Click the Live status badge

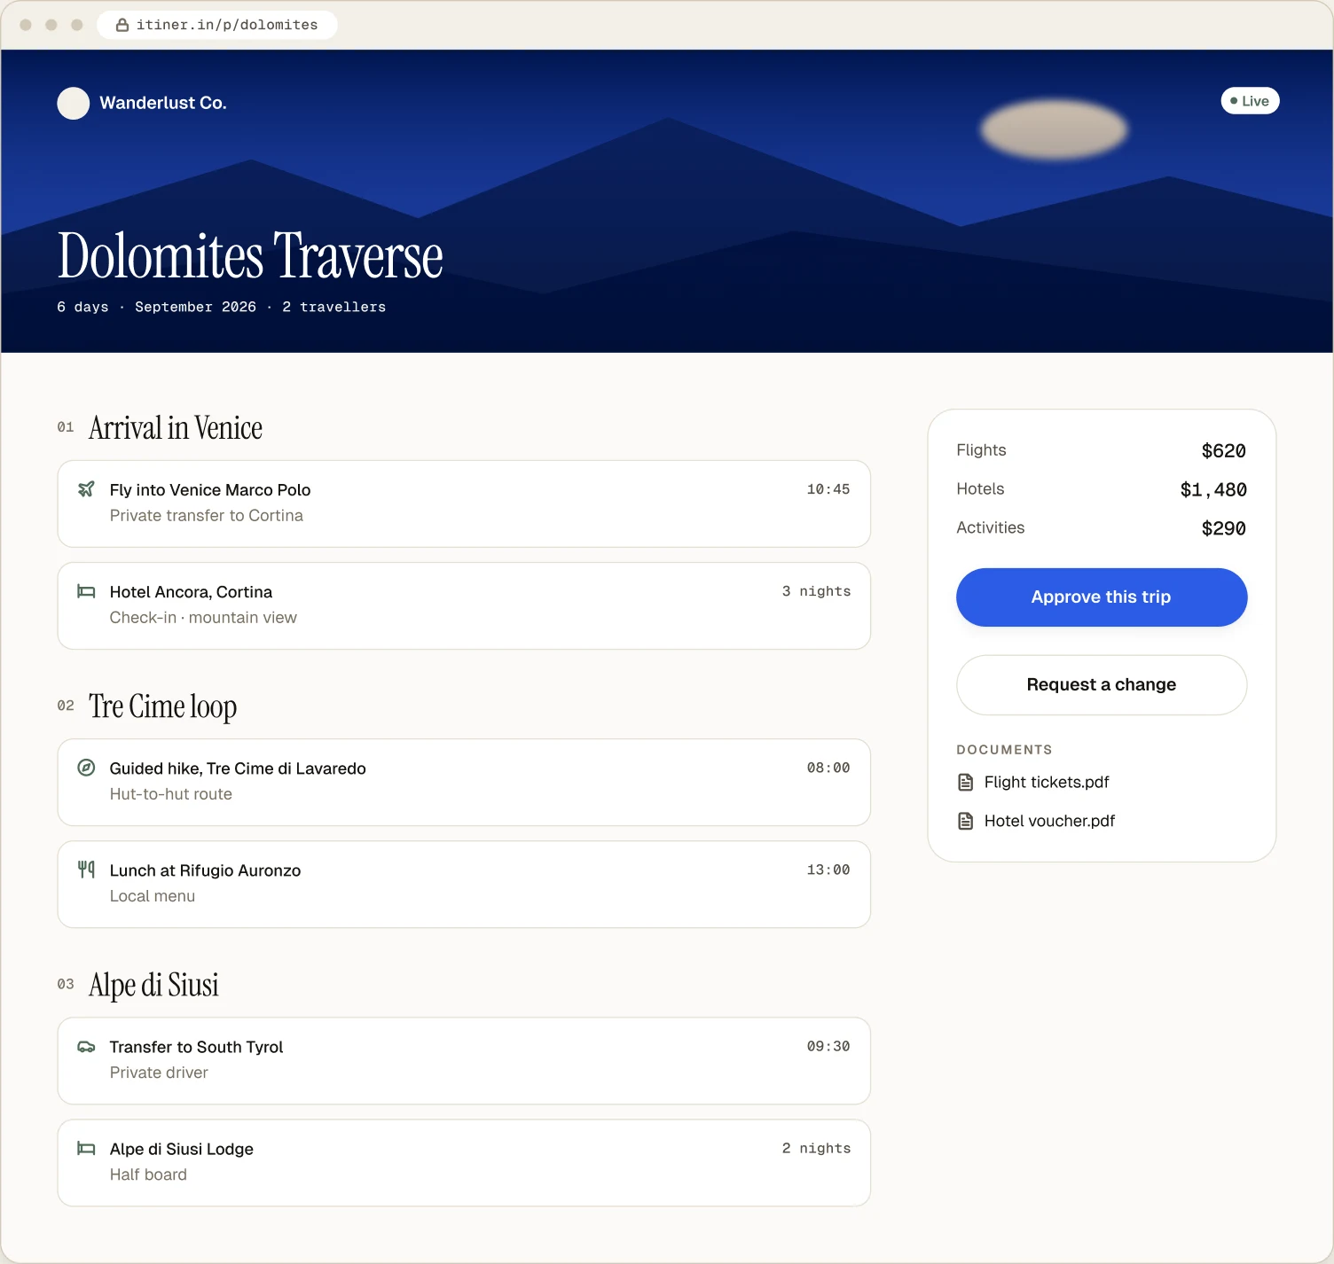[1250, 101]
